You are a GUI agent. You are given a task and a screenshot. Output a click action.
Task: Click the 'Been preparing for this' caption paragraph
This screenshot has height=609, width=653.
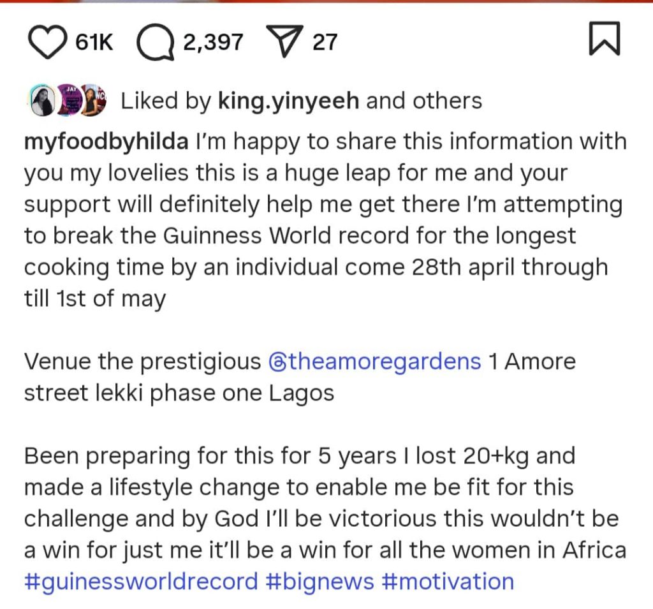point(300,487)
